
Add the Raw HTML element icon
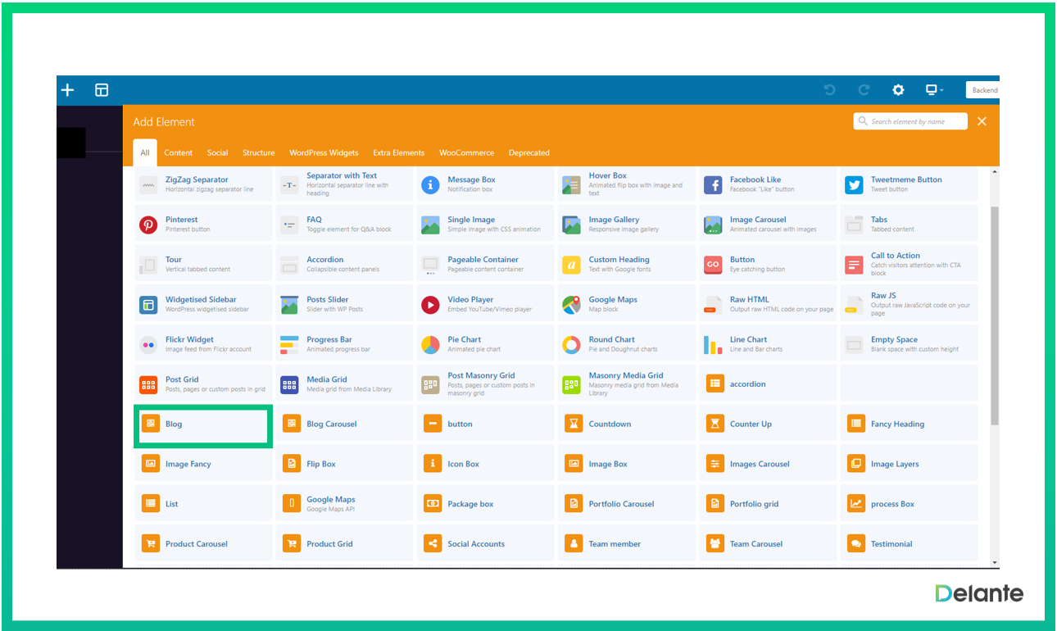[713, 305]
